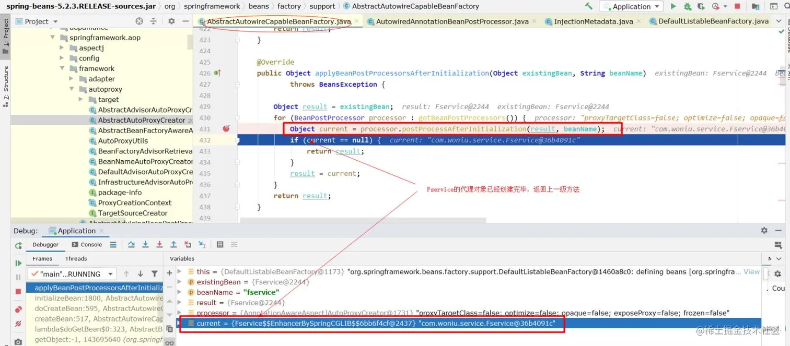The height and width of the screenshot is (346, 790).
Task: Stop the debug session red square
Action: pyautogui.click(x=18, y=291)
